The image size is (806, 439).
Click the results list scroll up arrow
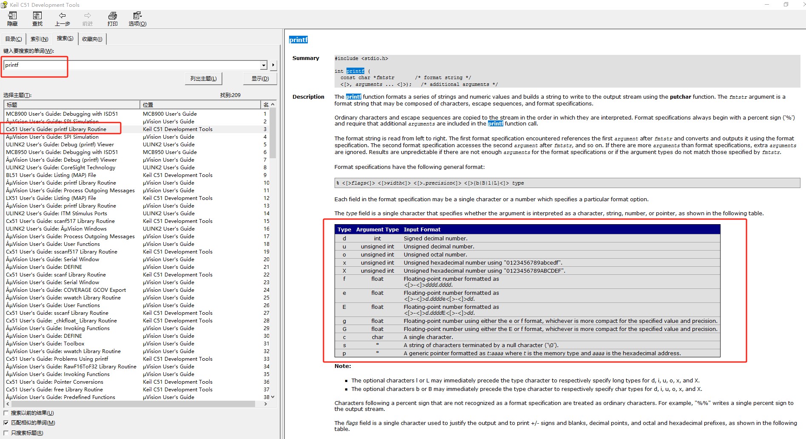point(273,105)
